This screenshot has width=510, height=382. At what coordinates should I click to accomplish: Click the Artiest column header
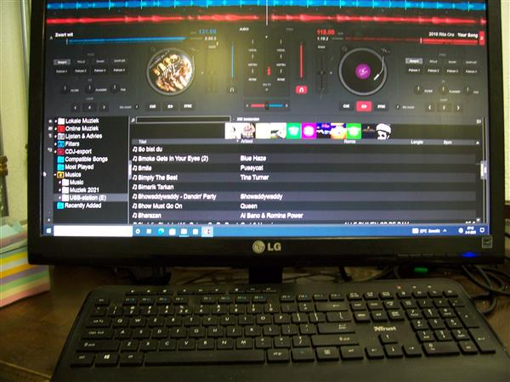click(255, 141)
